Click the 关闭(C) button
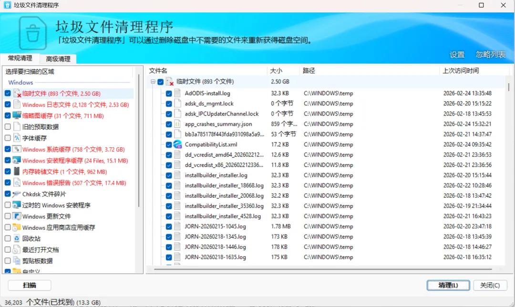515x307 pixels. tap(490, 285)
